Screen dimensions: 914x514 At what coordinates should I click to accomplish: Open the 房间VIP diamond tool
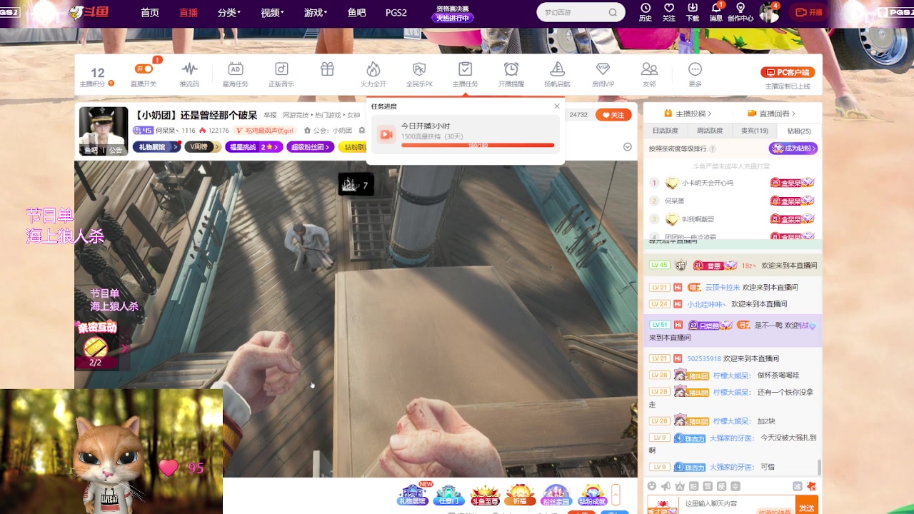[x=603, y=74]
